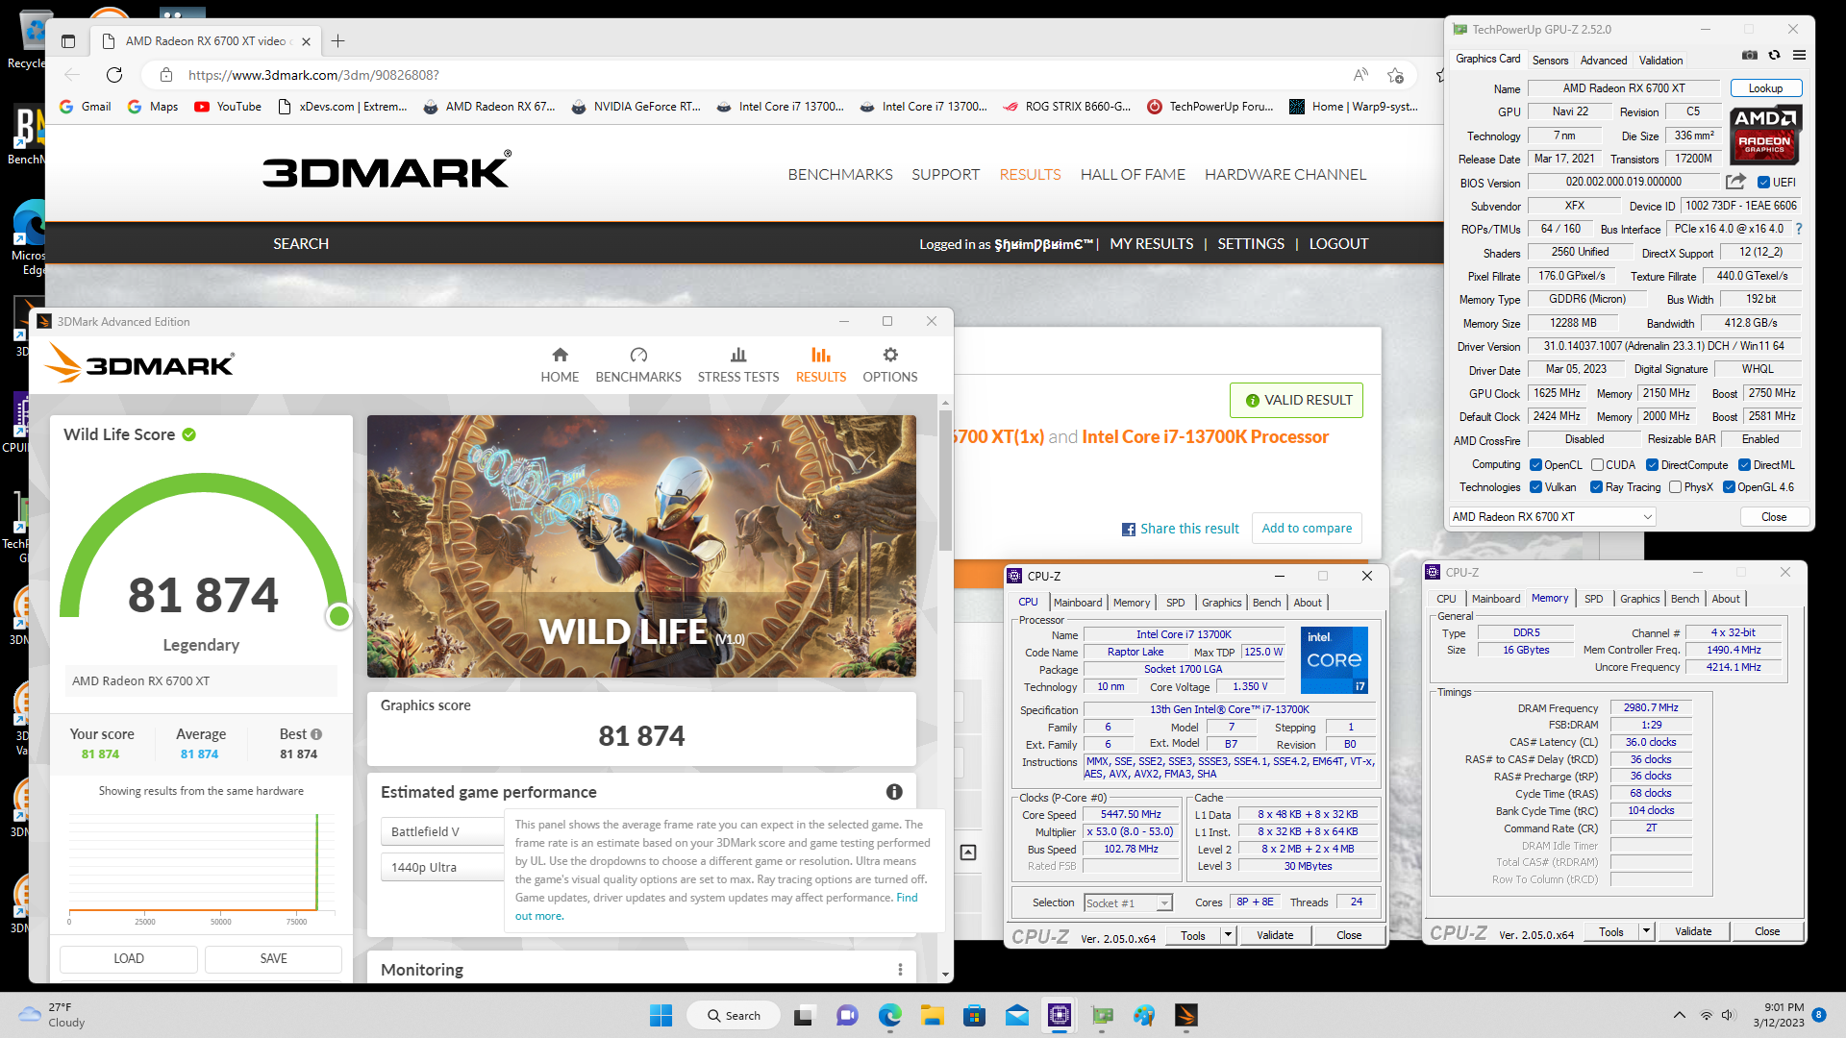Expand the Tools arrow in the CPU-Z Memory window

point(1646,930)
